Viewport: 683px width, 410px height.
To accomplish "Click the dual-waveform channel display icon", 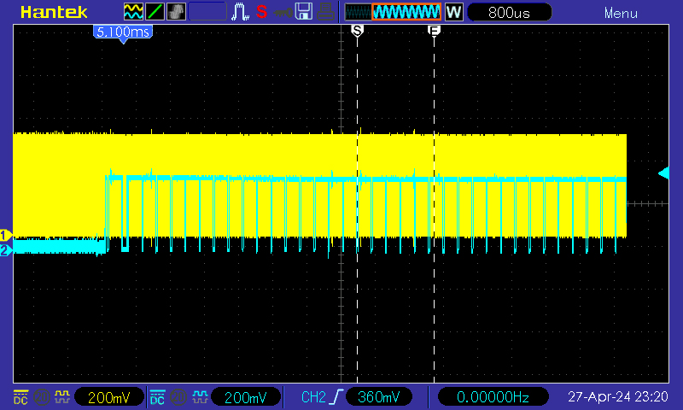I will pos(133,12).
